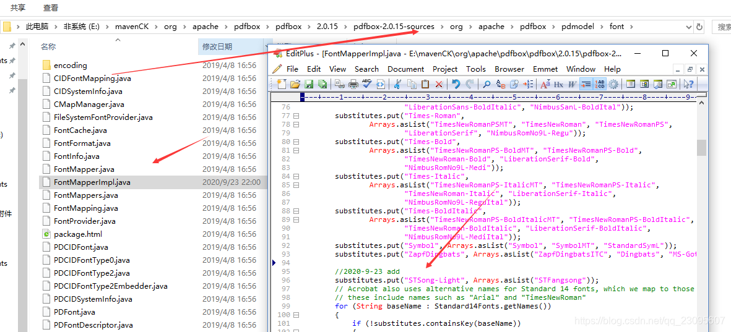Open Find with the magnifier icon

[487, 84]
